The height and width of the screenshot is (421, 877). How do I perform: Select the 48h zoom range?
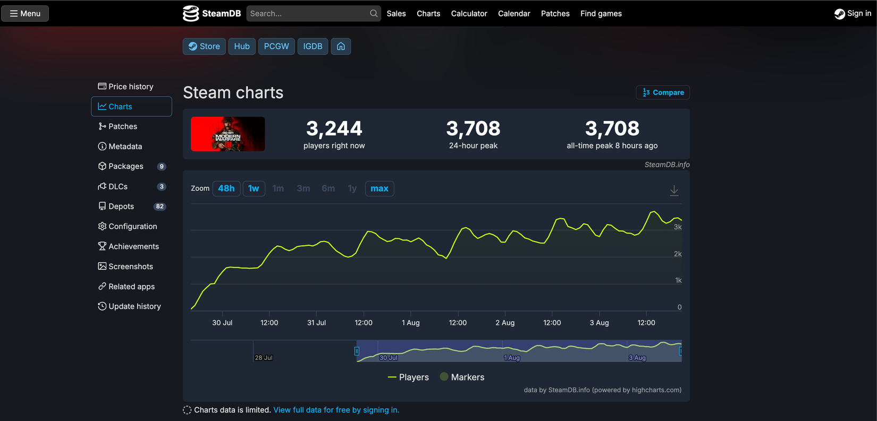coord(226,188)
